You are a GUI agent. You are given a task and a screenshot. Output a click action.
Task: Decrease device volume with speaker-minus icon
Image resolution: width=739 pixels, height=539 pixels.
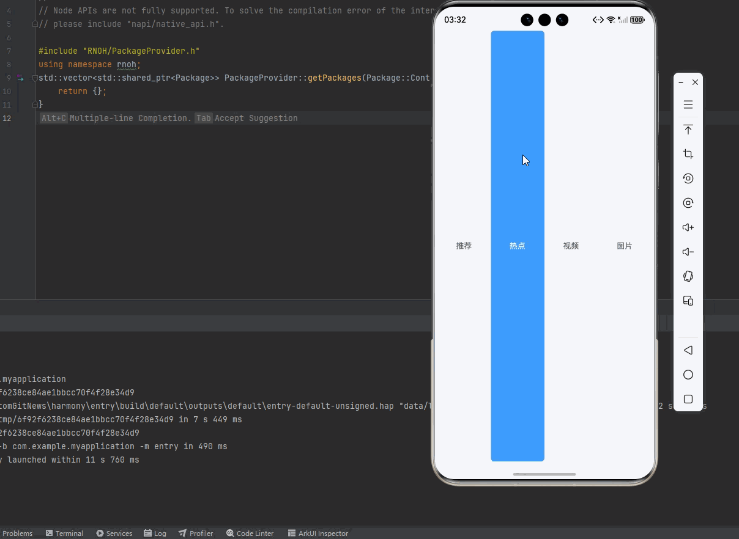point(688,252)
